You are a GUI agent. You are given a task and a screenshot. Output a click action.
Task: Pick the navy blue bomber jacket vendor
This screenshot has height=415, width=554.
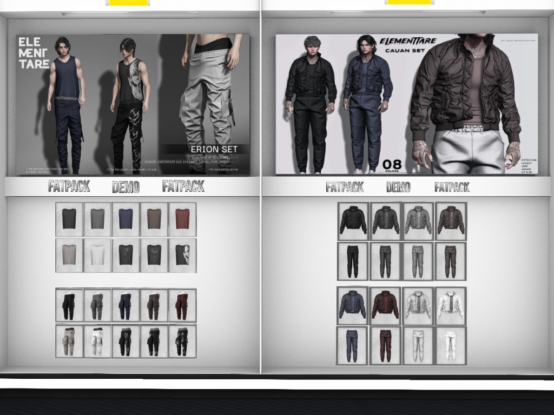pos(352,306)
